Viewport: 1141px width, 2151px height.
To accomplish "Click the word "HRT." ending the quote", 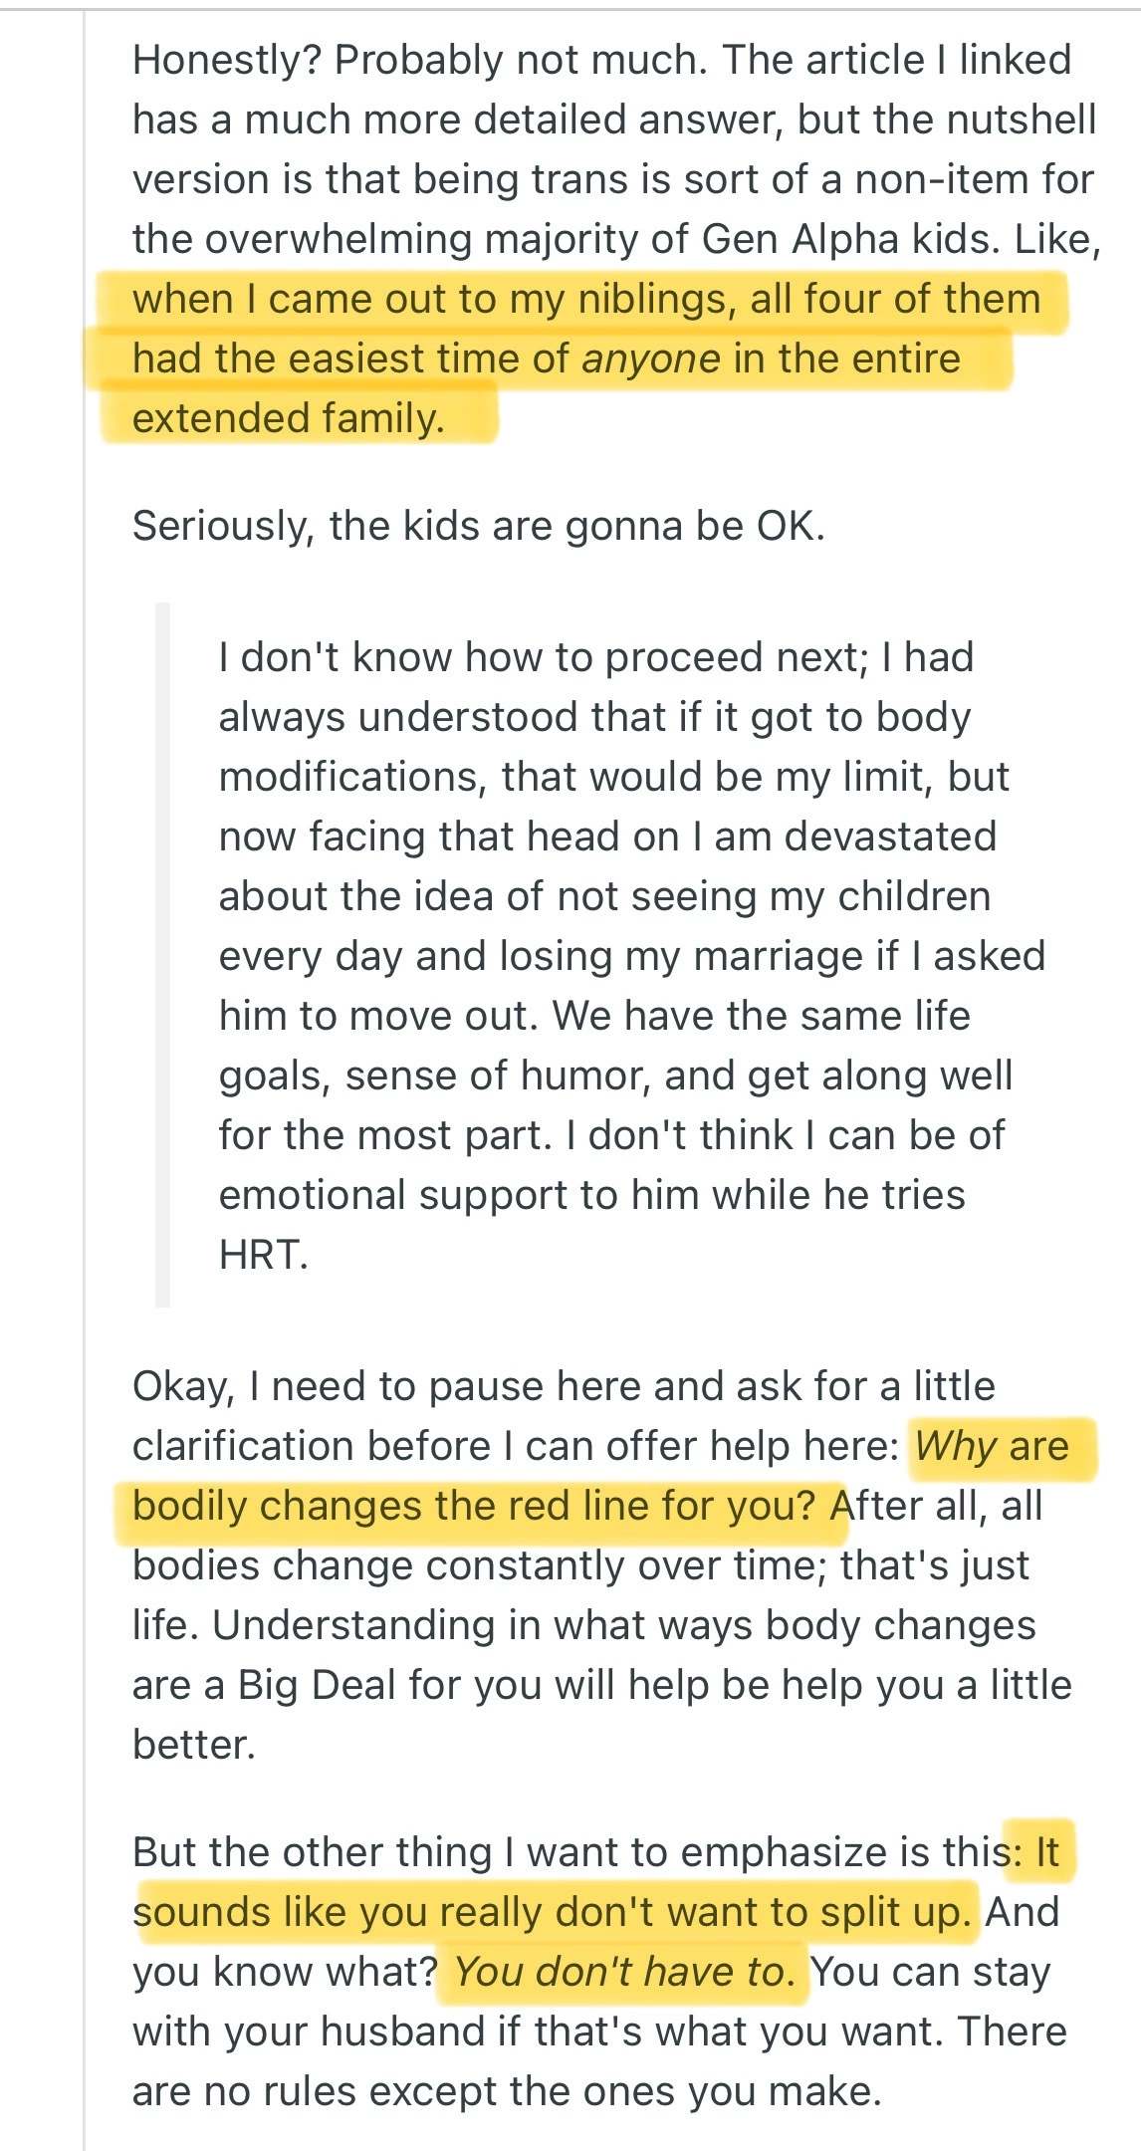I will pyautogui.click(x=264, y=1256).
